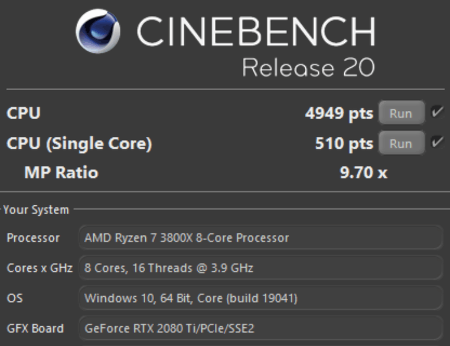
Task: Click the 9.70 x MP Ratio value
Action: tap(364, 173)
